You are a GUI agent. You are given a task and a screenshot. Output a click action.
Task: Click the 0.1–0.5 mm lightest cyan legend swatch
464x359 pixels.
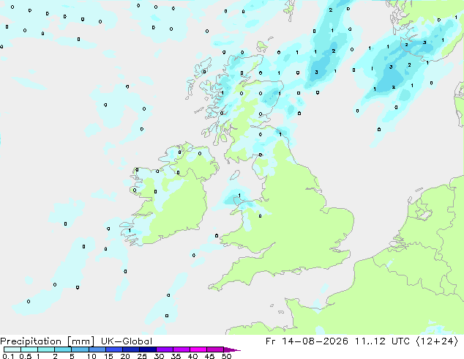point(12,349)
